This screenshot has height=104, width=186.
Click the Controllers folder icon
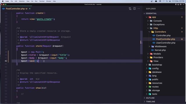[x=152, y=32]
